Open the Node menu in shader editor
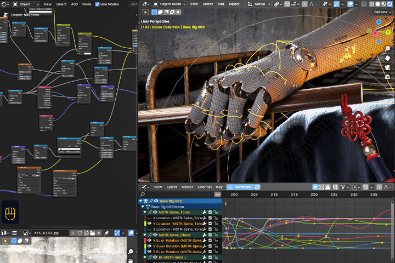Image resolution: width=395 pixels, height=263 pixels. click(87, 4)
